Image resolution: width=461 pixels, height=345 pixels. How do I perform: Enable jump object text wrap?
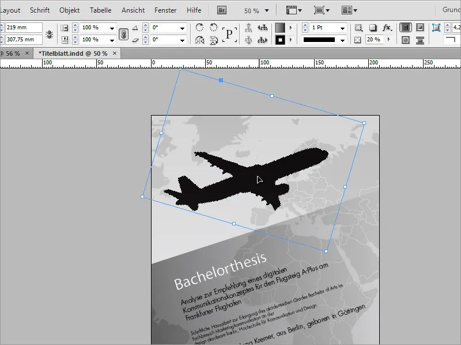(420, 40)
